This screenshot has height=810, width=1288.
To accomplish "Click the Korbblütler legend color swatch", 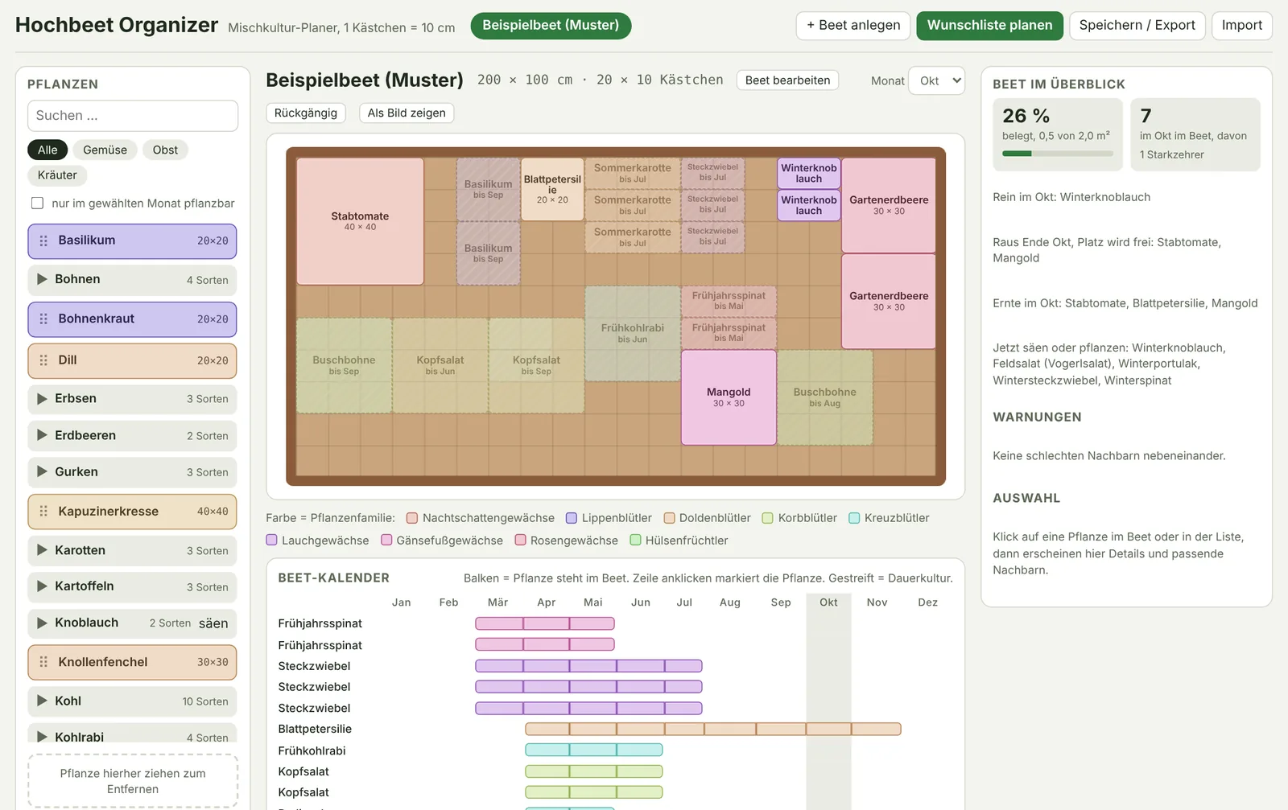I will pos(768,518).
